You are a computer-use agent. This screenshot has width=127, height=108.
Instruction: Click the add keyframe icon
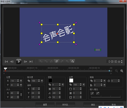(41, 61)
